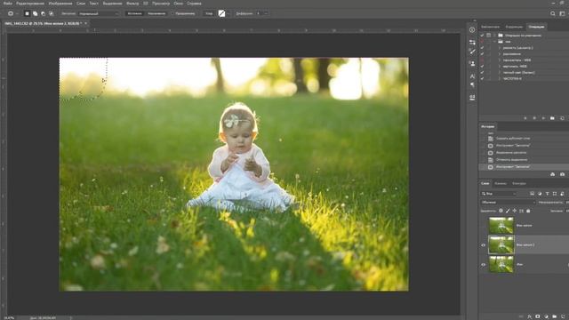Open the Заплатка mode dropdown
569x320 pixels.
click(99, 13)
